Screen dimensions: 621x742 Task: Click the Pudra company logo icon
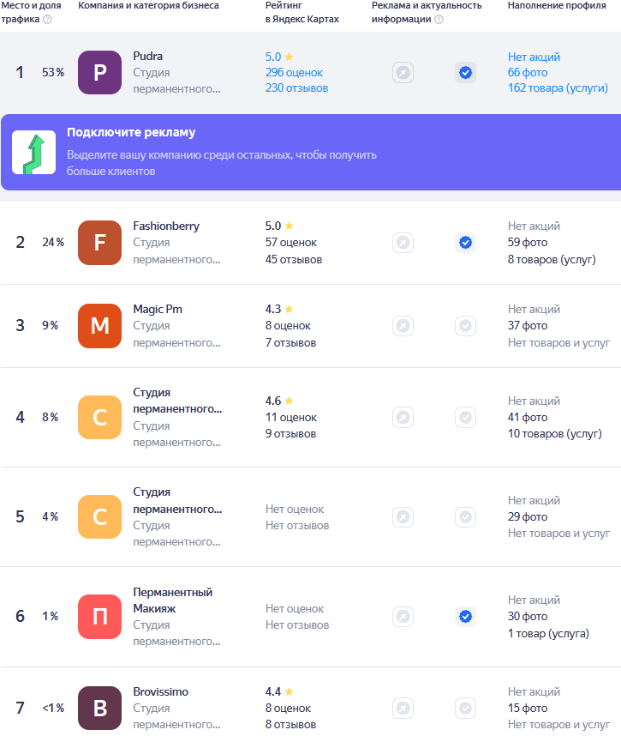99,72
